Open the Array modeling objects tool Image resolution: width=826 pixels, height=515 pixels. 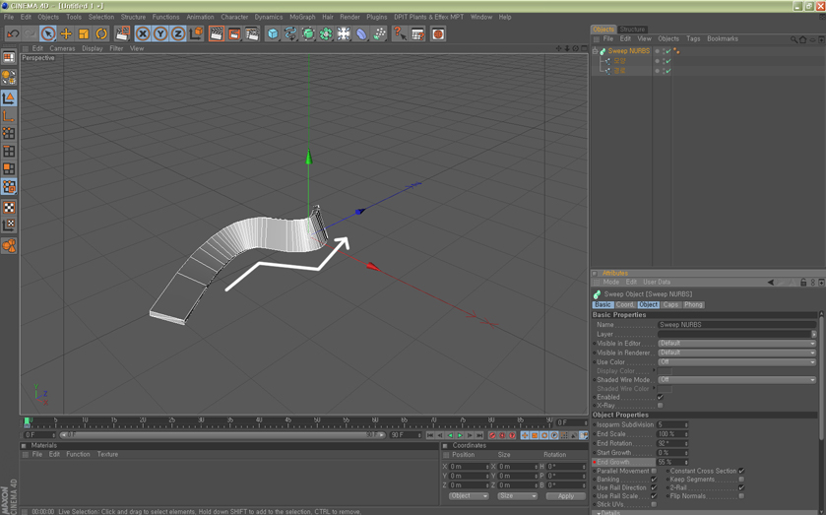pyautogui.click(x=326, y=33)
